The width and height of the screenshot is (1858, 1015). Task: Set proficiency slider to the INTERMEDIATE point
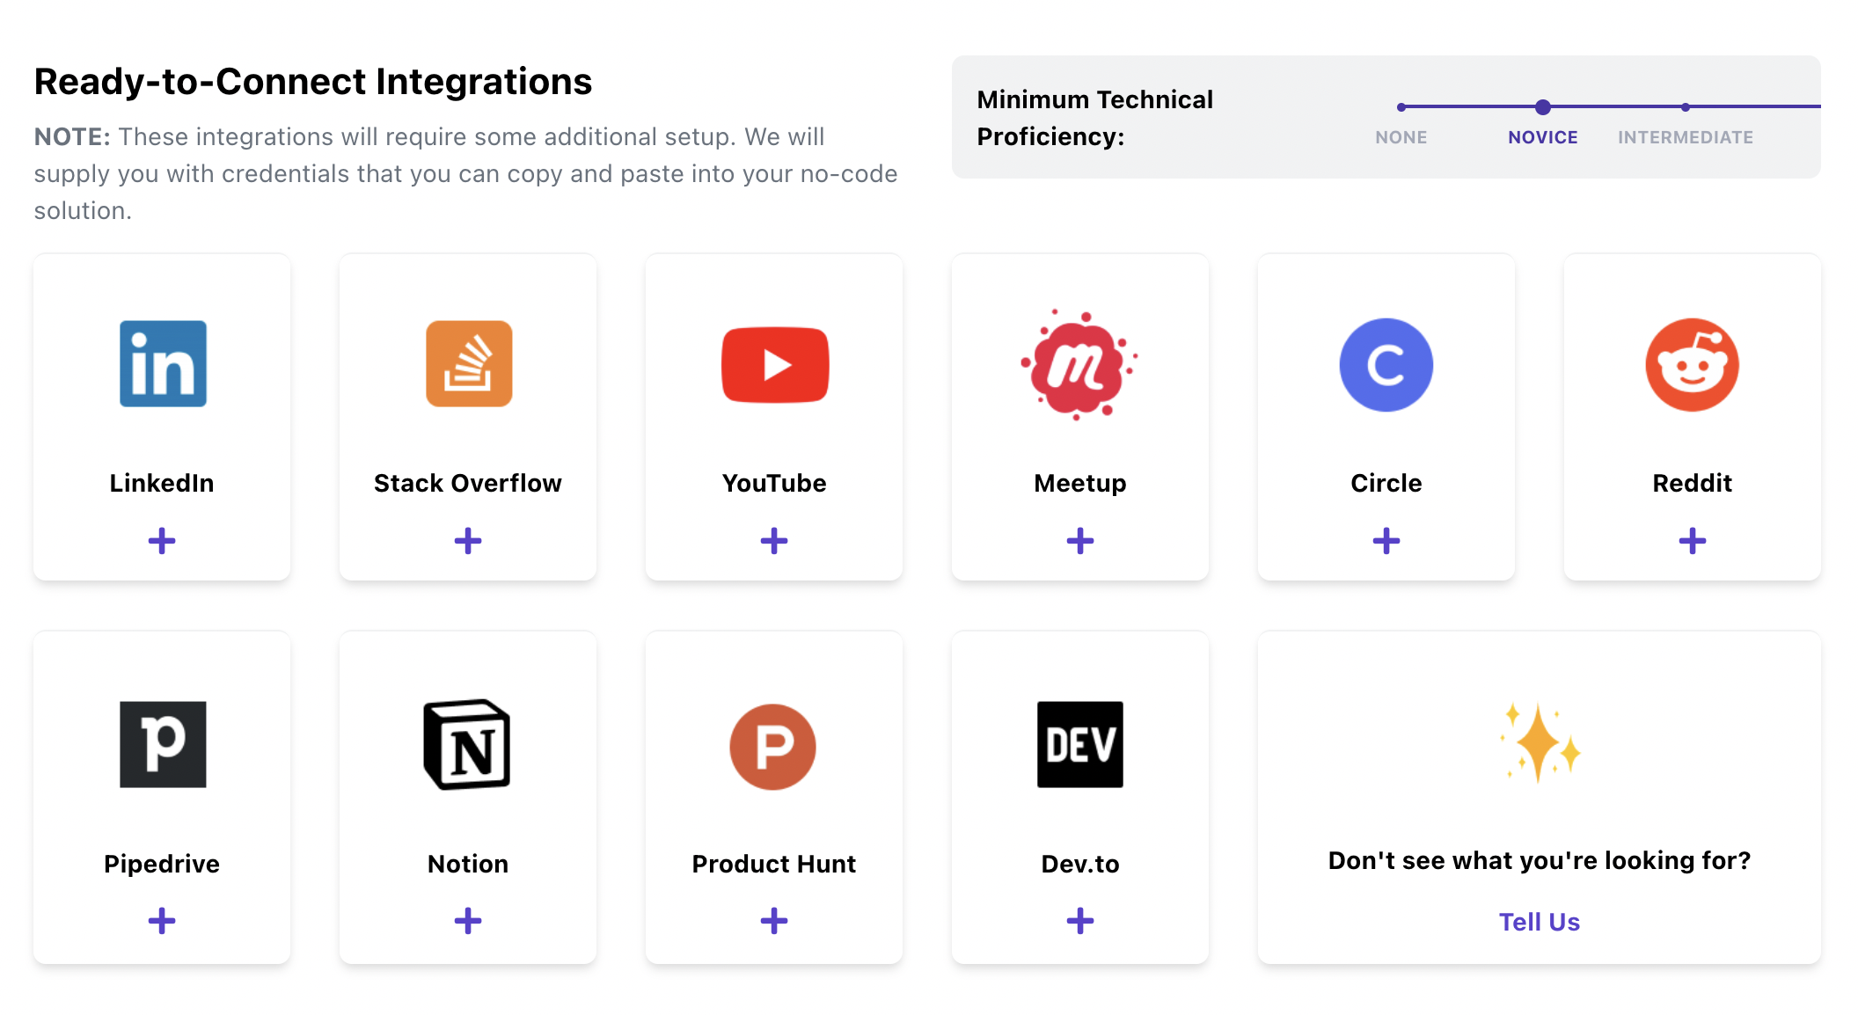click(1686, 107)
